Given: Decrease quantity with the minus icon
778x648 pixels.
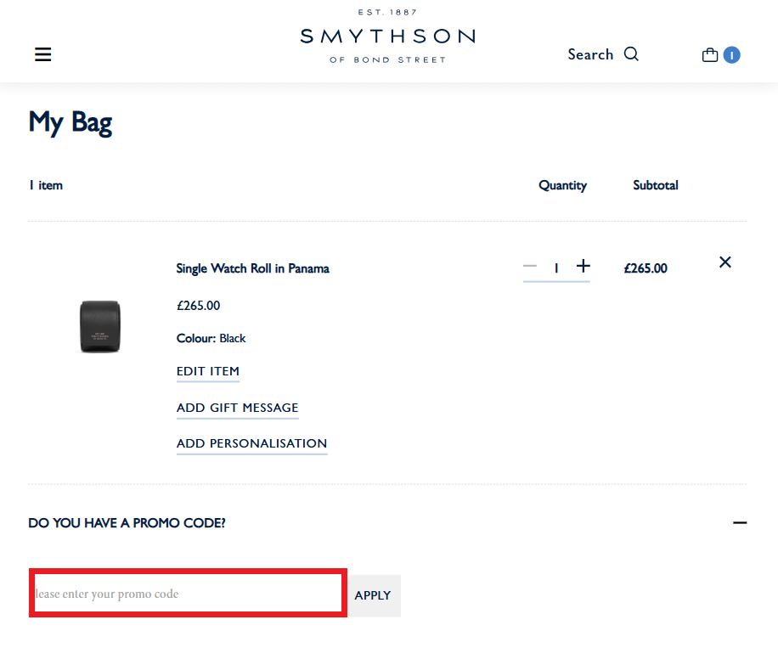Looking at the screenshot, I should 530,266.
